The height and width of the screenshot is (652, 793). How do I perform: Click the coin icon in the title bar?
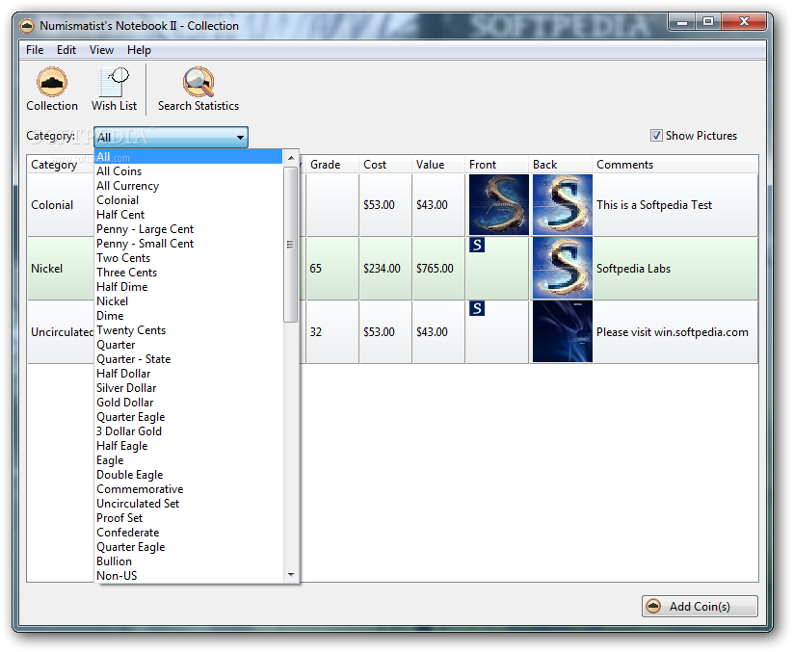[x=27, y=26]
